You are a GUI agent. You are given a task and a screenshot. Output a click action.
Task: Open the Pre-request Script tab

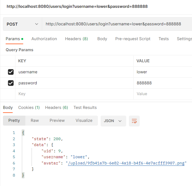pyautogui.click(x=133, y=39)
